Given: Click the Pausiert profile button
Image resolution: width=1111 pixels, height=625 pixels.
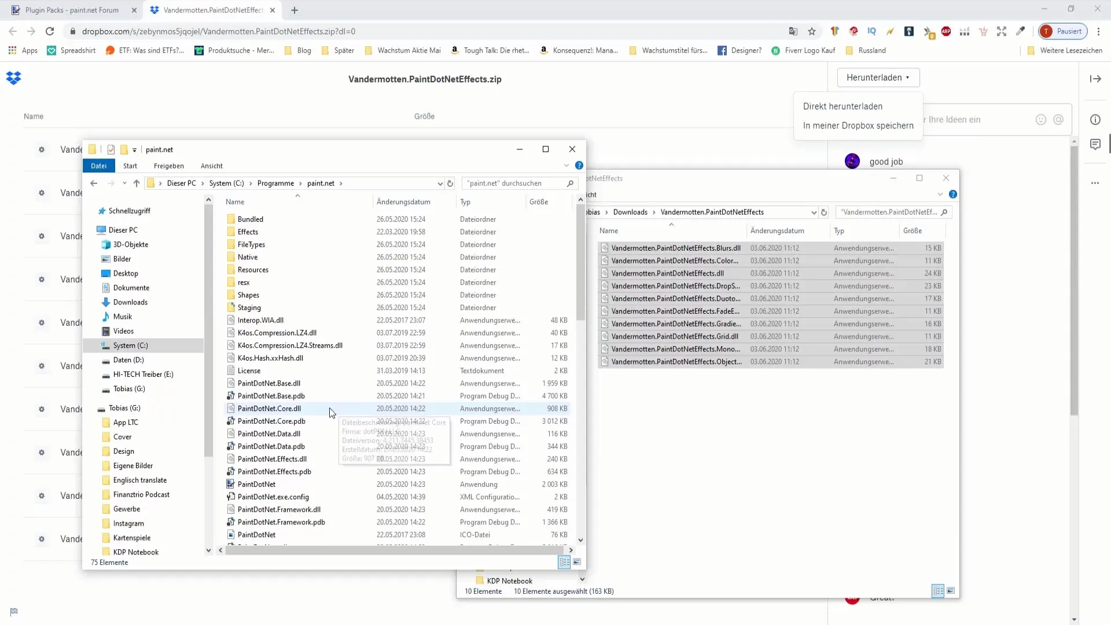Looking at the screenshot, I should pyautogui.click(x=1062, y=31).
